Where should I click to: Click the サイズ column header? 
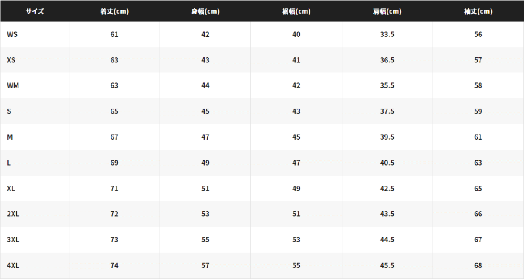[35, 12]
